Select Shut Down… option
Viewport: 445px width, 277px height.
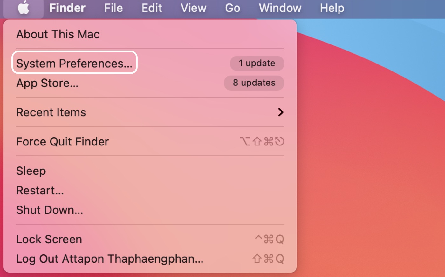pos(49,210)
